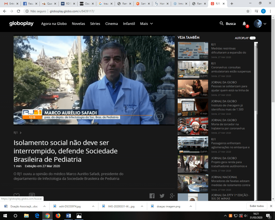Share video on Facebook icon
Image resolution: width=275 pixels, height=220 pixels.
[152, 196]
